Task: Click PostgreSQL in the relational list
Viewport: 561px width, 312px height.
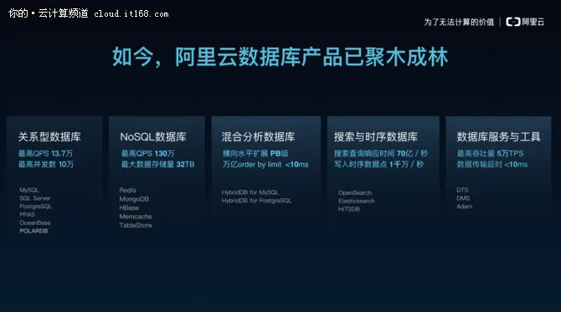Action: 36,207
